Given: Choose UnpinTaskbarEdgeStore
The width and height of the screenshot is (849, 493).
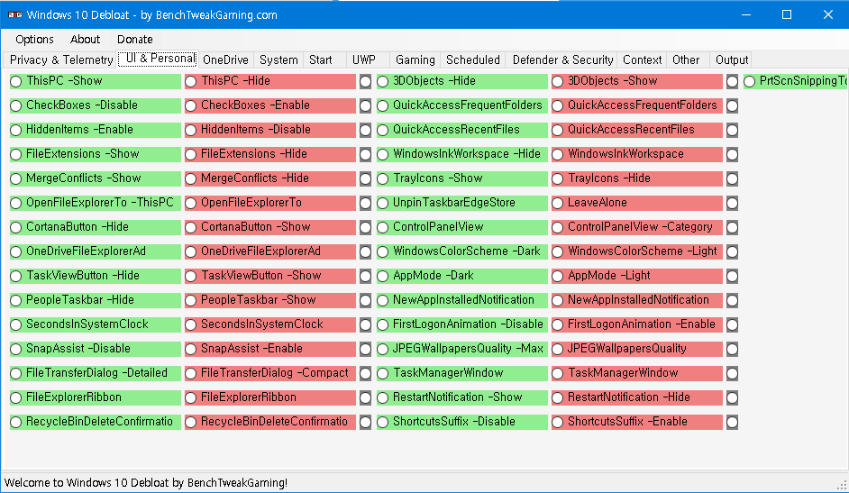Looking at the screenshot, I should (x=461, y=203).
